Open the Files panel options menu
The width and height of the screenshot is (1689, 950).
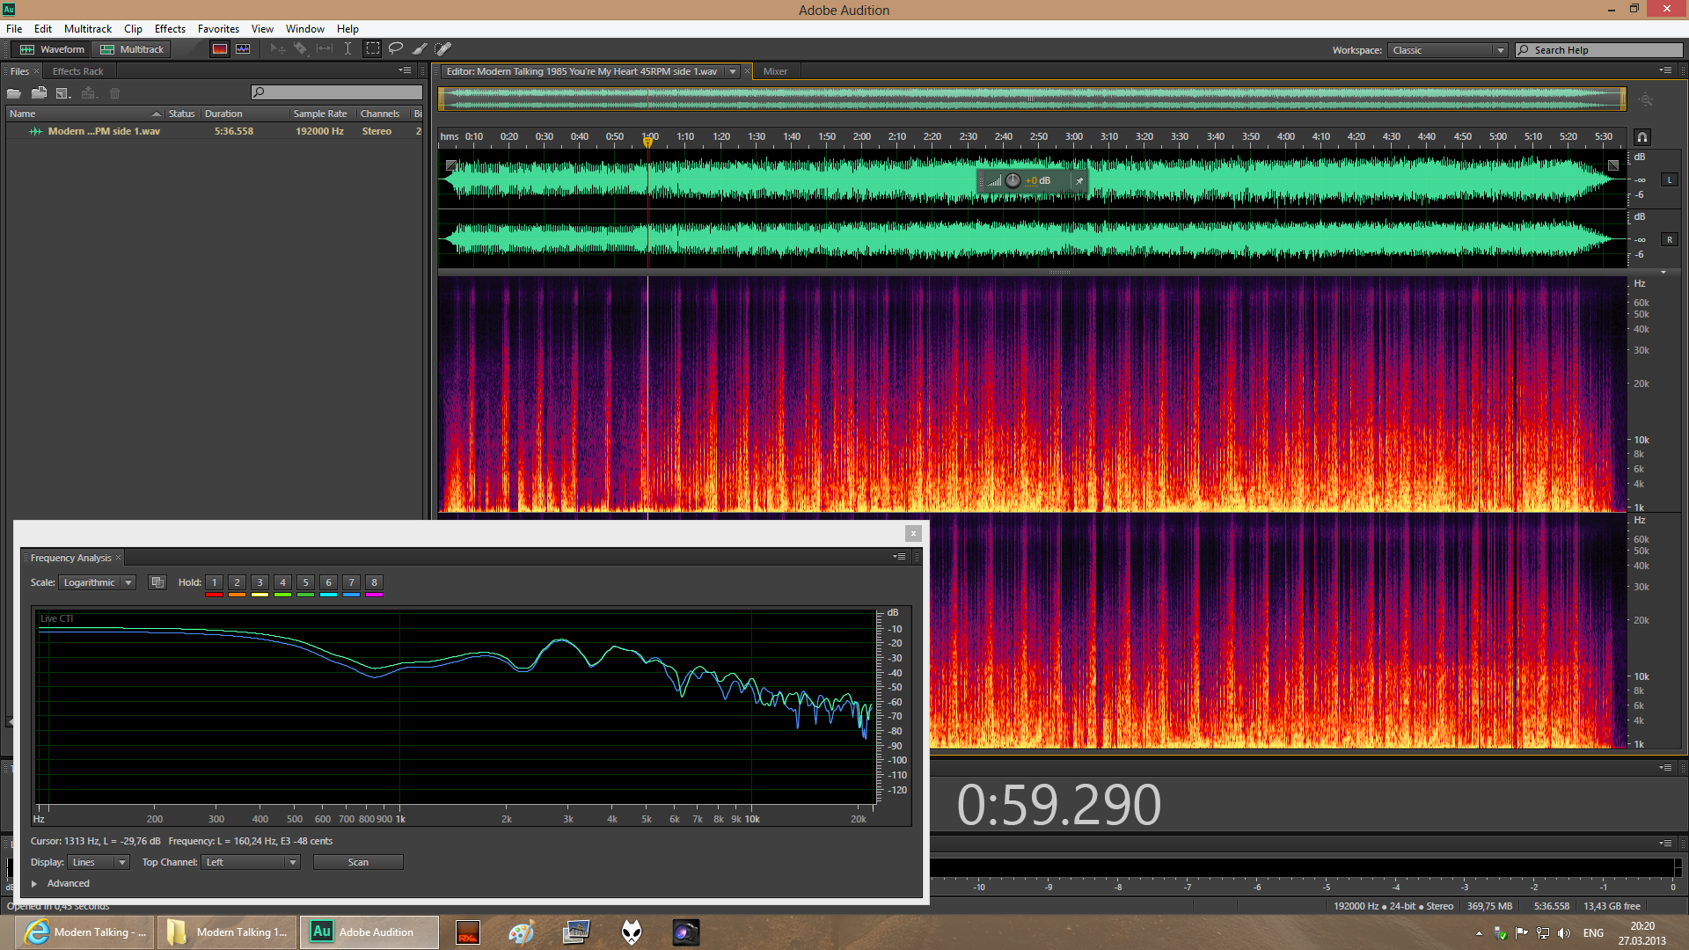(405, 70)
